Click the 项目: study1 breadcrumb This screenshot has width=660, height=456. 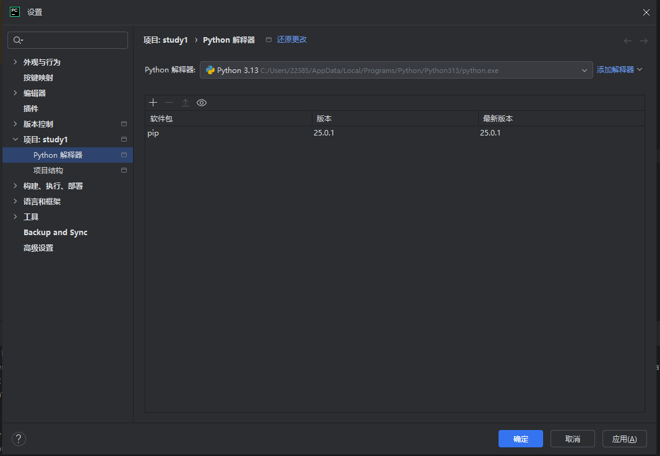pos(165,40)
